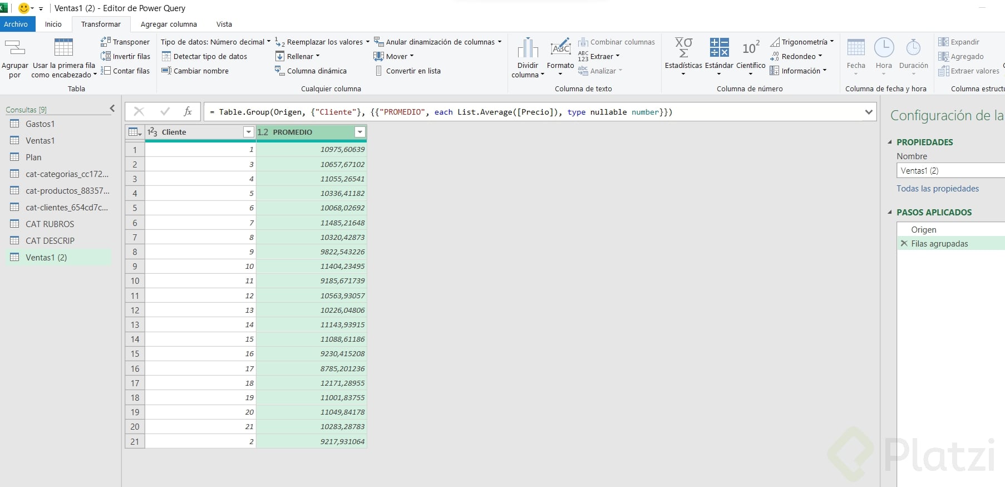Collapse the Consultas pane
This screenshot has width=1005, height=487.
[x=112, y=109]
